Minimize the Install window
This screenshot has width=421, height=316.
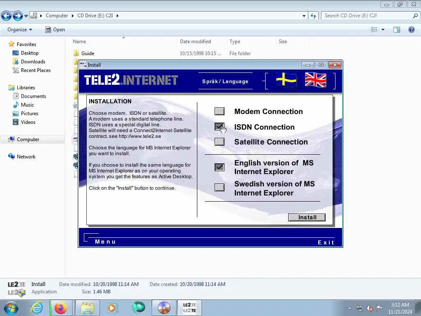pyautogui.click(x=308, y=65)
